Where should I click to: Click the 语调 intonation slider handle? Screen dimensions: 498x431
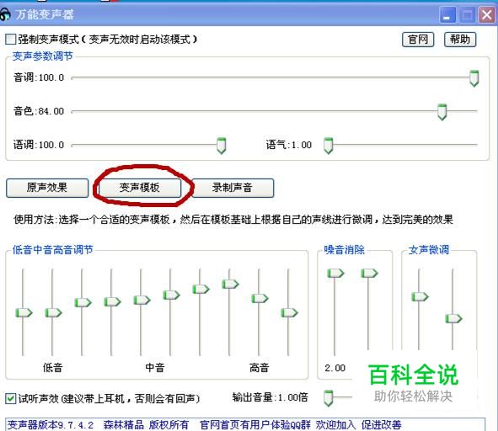[x=222, y=146]
